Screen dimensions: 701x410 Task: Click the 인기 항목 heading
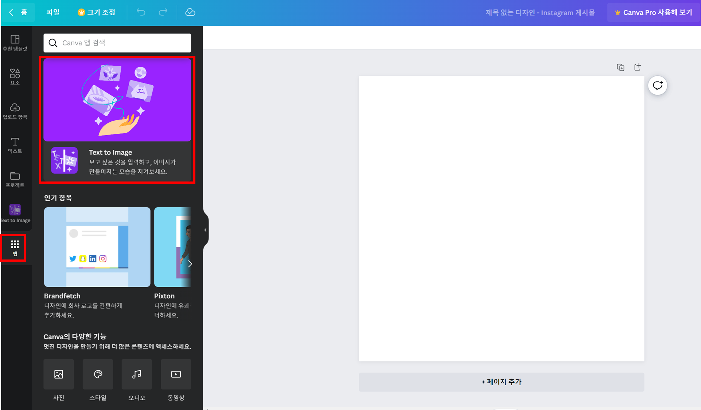click(58, 198)
